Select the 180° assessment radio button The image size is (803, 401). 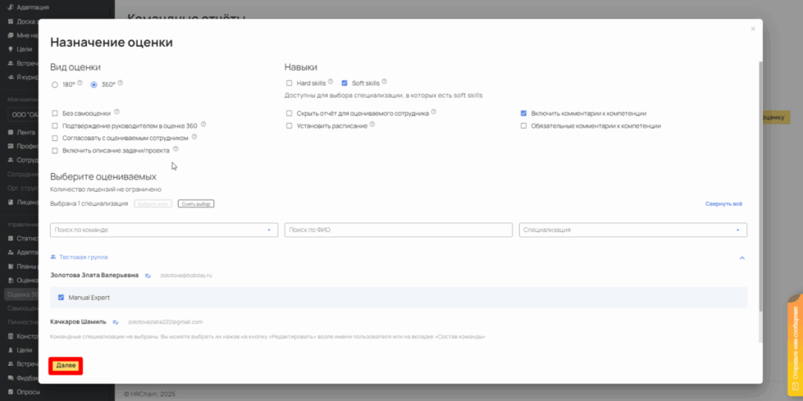[x=55, y=85]
